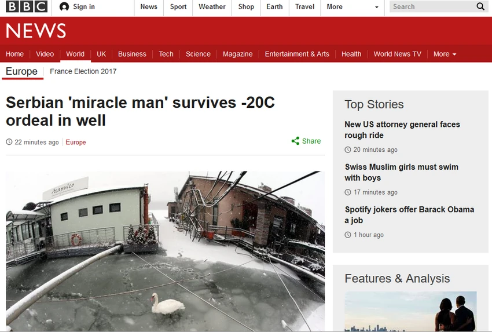This screenshot has height=332, width=492.
Task: Go to the Business section
Action: (x=132, y=54)
